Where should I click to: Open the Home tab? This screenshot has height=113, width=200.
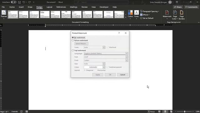click(x=12, y=7)
